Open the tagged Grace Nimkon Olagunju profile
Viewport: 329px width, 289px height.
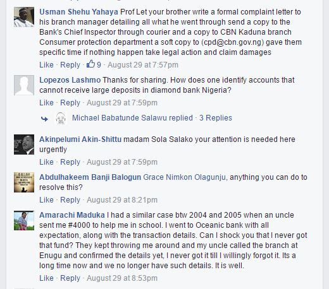pyautogui.click(x=185, y=177)
